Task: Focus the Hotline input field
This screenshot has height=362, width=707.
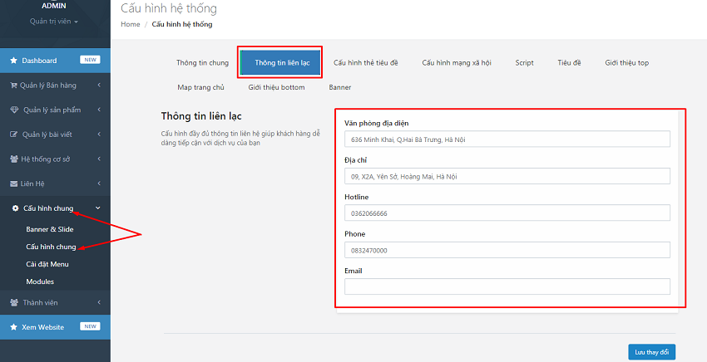Action: tap(507, 213)
